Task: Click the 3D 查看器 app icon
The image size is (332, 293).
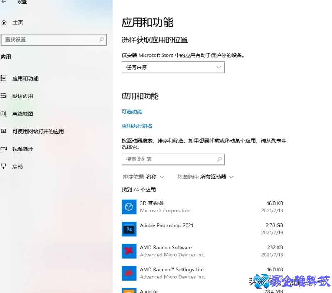Action: pos(129,207)
